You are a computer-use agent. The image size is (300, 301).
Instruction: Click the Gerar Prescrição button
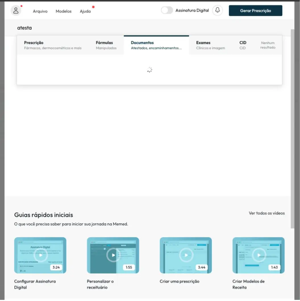click(x=255, y=10)
